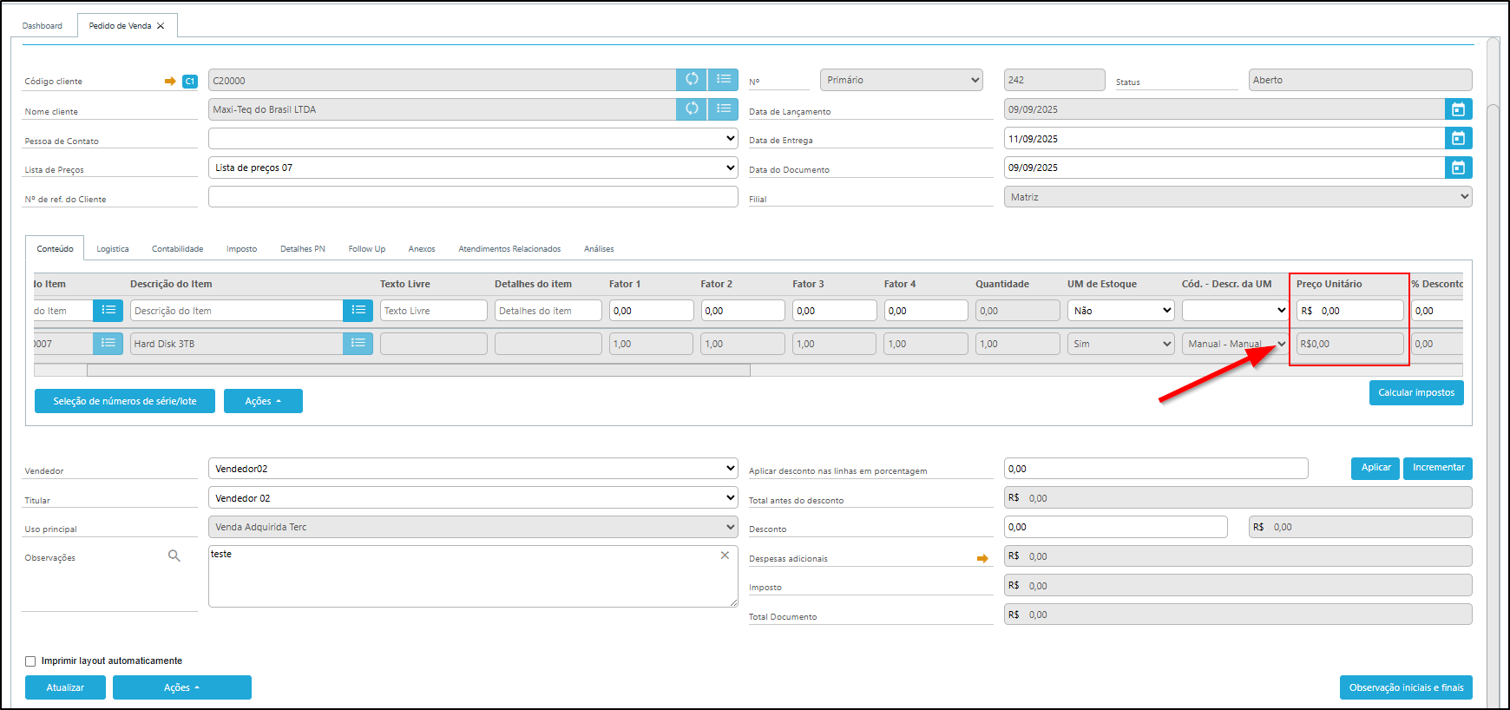Open calendar for Data de Entrega
This screenshot has width=1510, height=710.
[1458, 138]
